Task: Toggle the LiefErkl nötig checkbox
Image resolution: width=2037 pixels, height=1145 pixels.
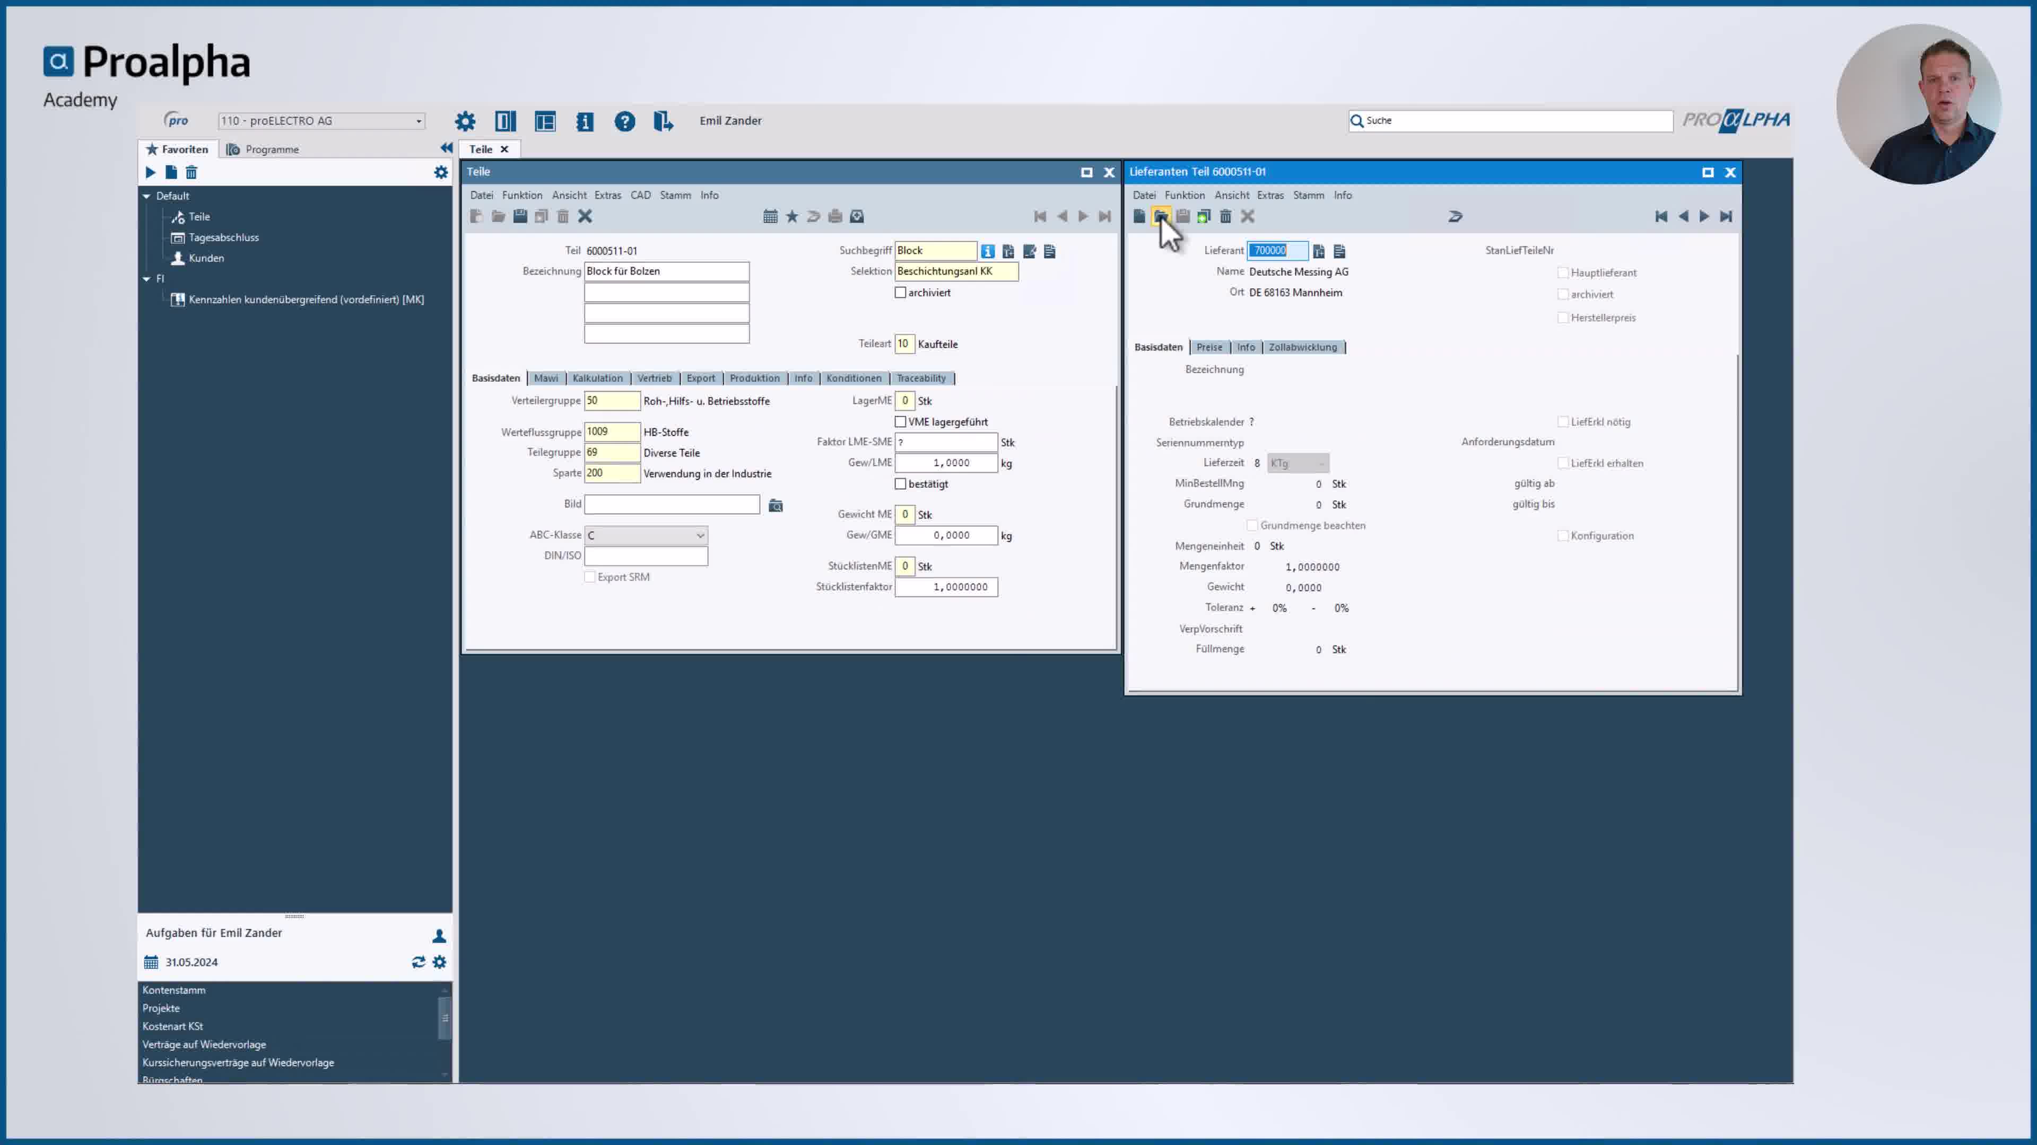Action: point(1563,422)
